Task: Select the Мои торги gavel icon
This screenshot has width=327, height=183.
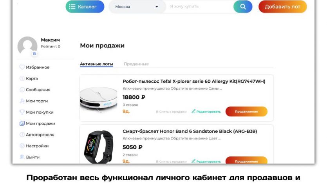Action: 22,101
